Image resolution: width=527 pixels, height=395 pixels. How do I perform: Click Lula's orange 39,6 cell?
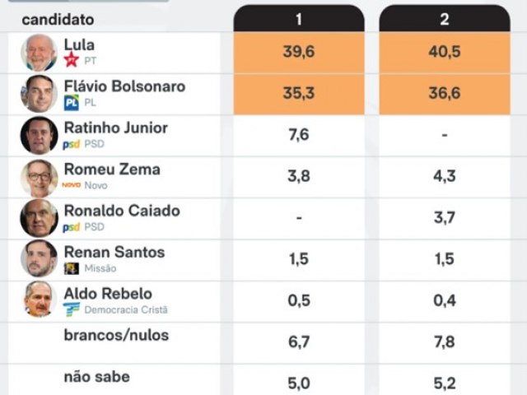coord(298,53)
